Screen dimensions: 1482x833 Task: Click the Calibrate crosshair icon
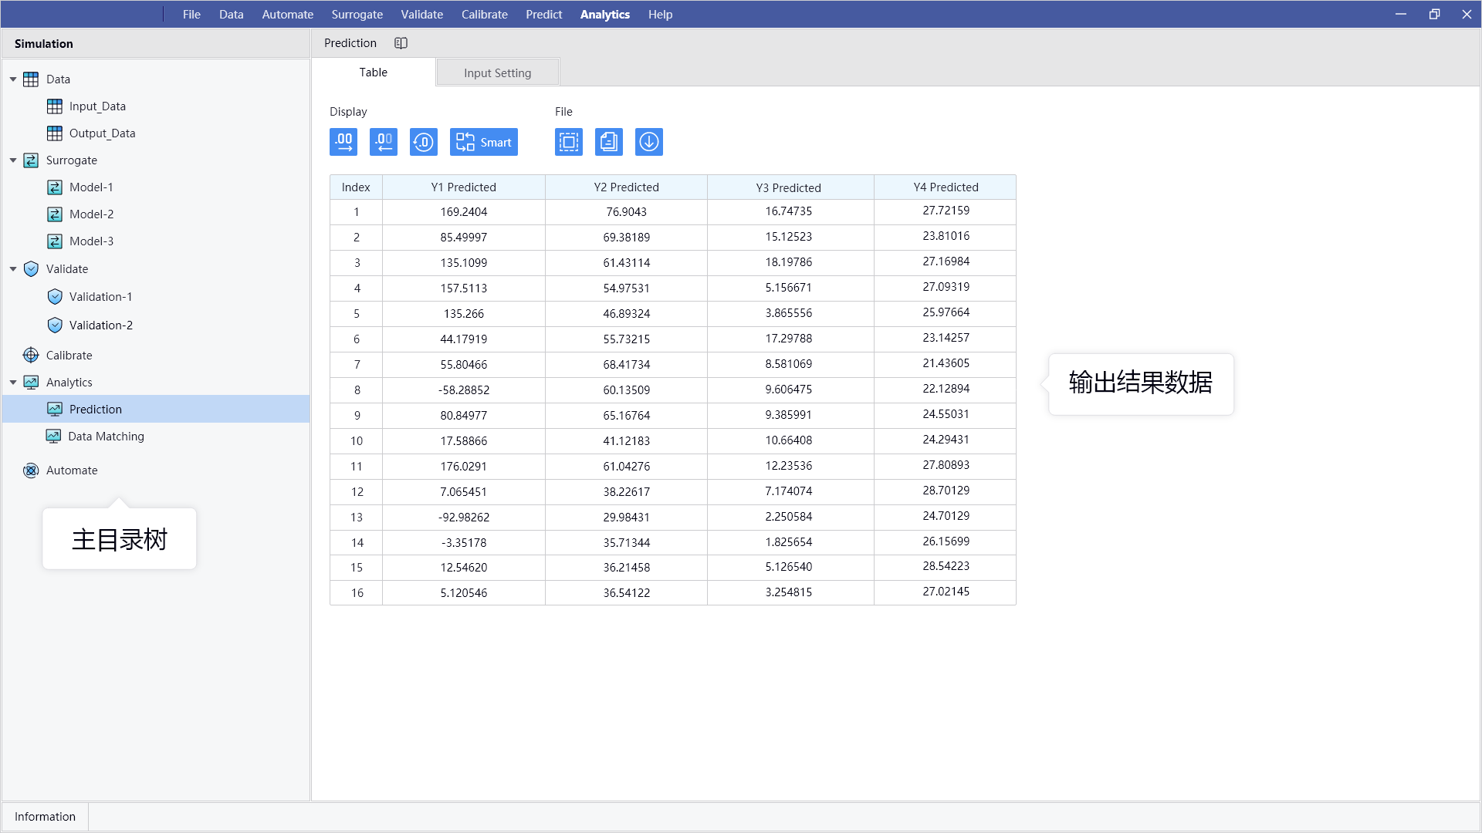(31, 356)
